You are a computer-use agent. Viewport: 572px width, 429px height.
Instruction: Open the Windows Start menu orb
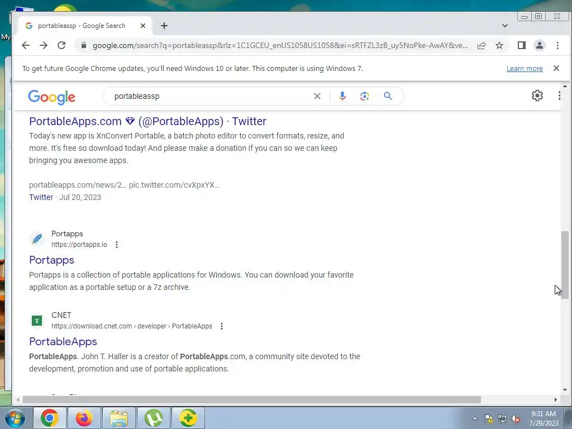[x=15, y=418]
